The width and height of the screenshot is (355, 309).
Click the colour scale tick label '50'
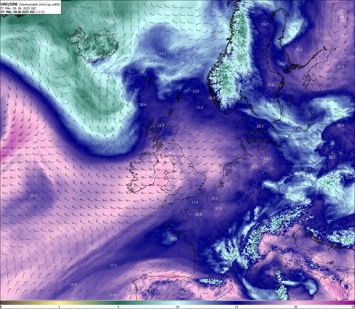click(x=353, y=307)
